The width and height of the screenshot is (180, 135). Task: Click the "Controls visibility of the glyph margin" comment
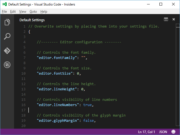[x=81, y=115]
